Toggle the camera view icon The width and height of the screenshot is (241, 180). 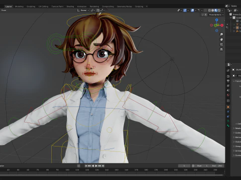(x=221, y=44)
